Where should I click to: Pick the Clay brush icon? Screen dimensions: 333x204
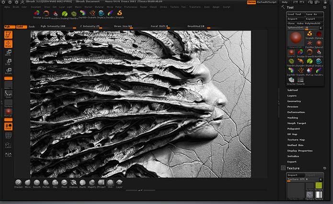pyautogui.click(x=55, y=182)
